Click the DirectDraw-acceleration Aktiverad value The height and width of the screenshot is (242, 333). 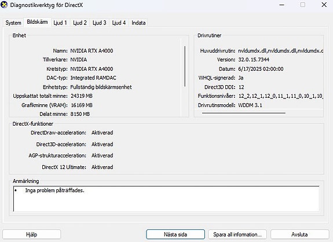[x=102, y=133]
